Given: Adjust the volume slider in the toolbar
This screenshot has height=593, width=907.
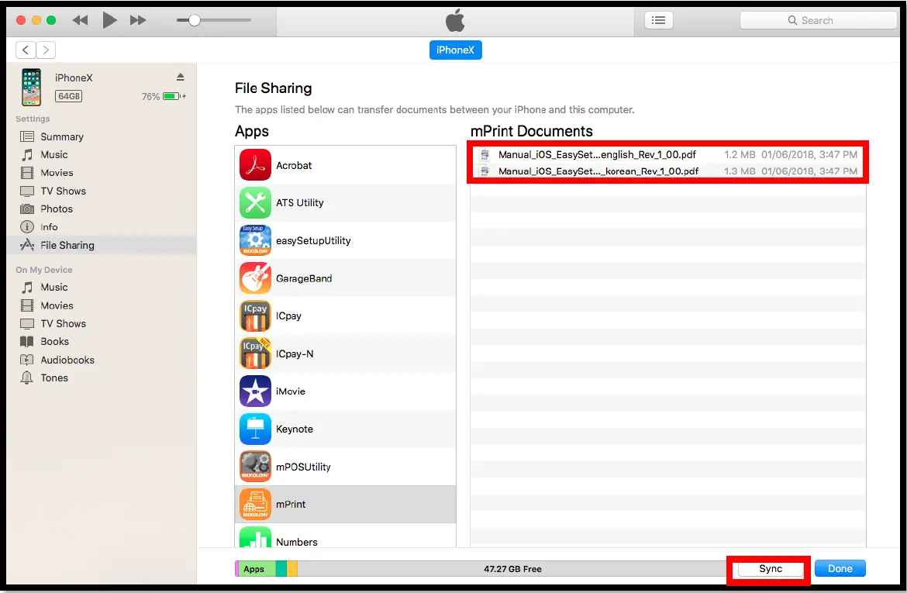Looking at the screenshot, I should (194, 20).
